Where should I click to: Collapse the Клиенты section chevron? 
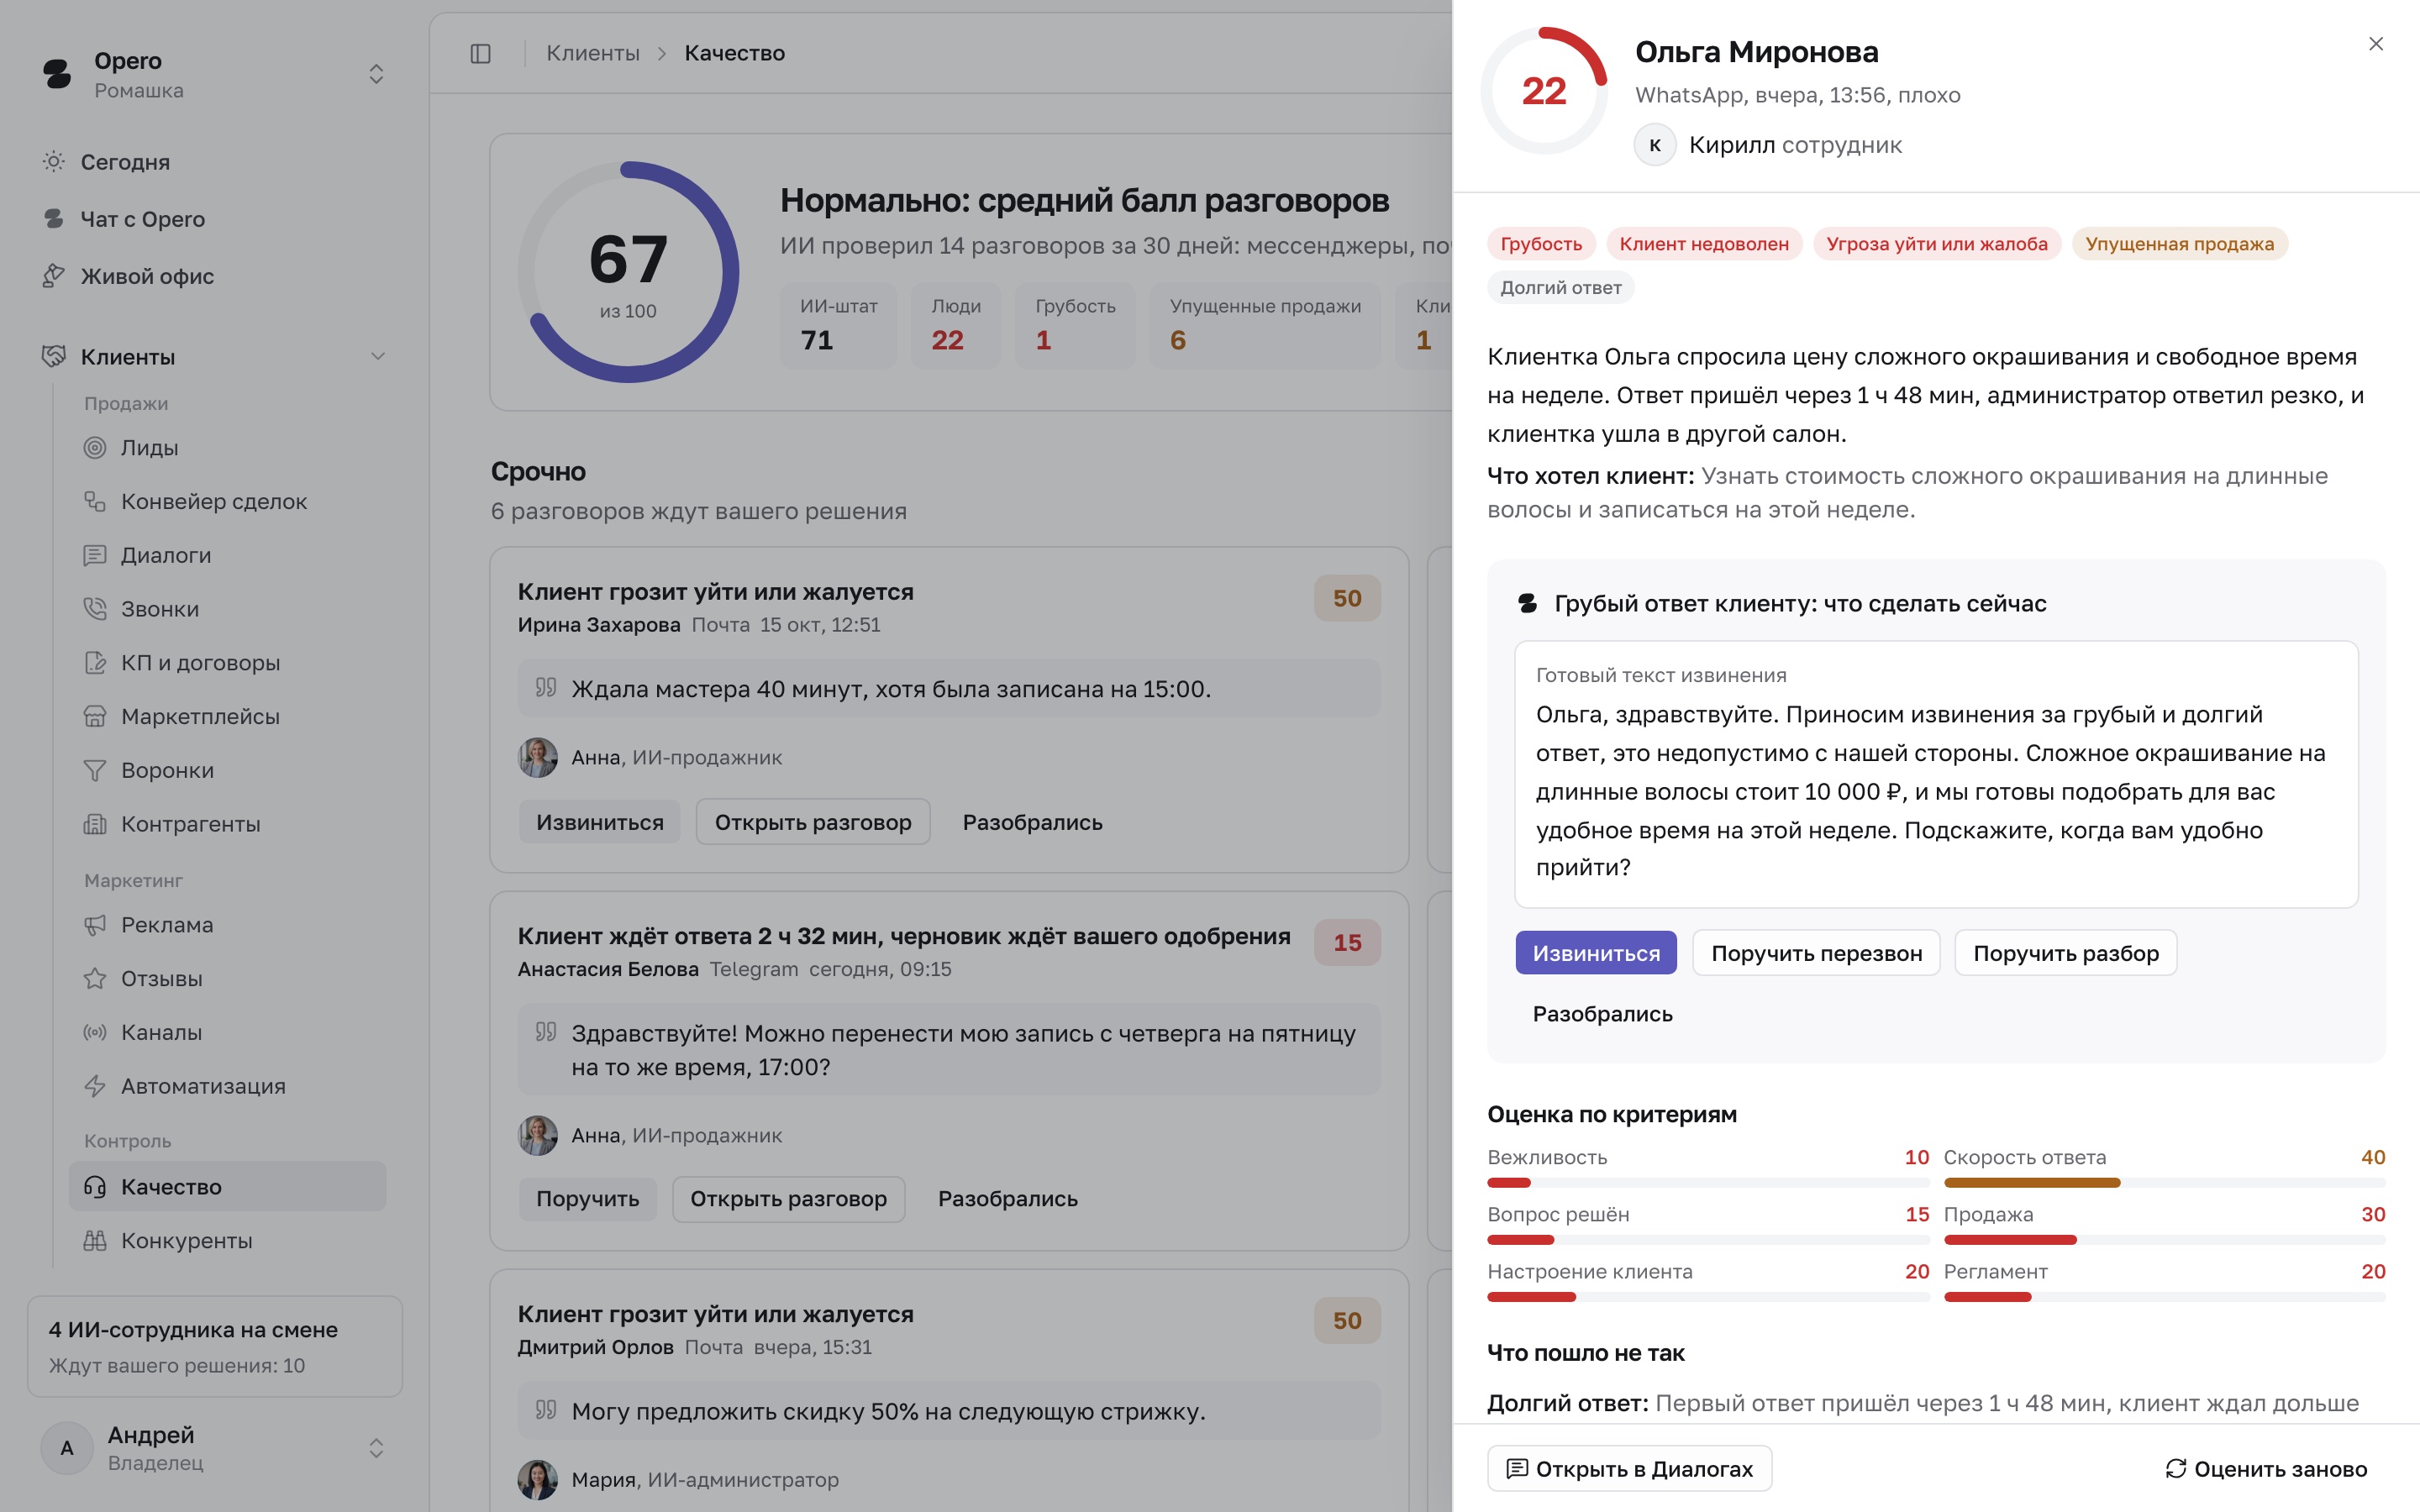[x=377, y=356]
